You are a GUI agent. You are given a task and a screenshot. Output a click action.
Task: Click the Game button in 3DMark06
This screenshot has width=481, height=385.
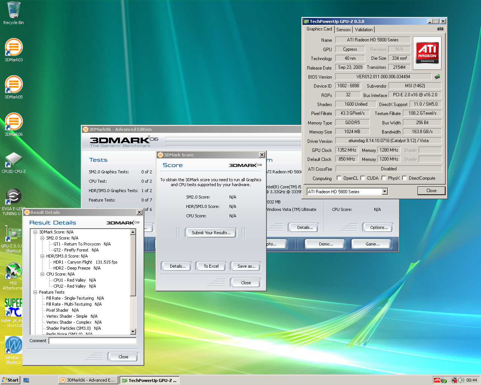pyautogui.click(x=372, y=244)
